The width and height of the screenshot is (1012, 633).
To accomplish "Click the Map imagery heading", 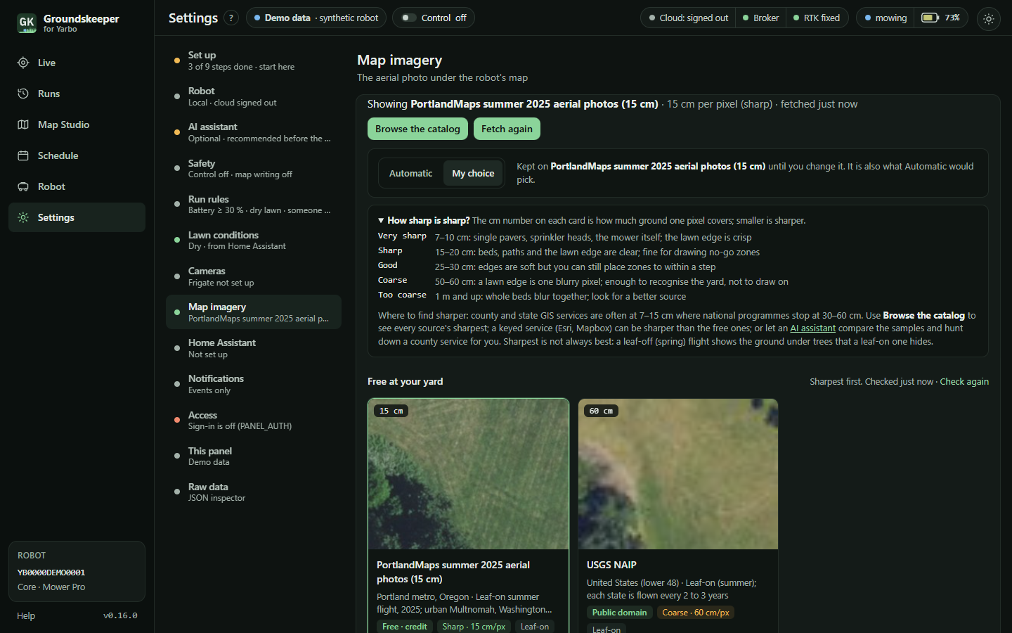I will (x=399, y=60).
